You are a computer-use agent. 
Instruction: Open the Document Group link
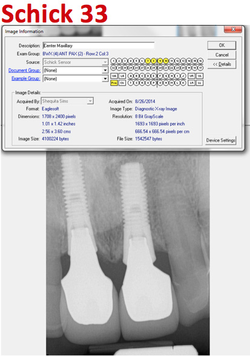pos(24,70)
